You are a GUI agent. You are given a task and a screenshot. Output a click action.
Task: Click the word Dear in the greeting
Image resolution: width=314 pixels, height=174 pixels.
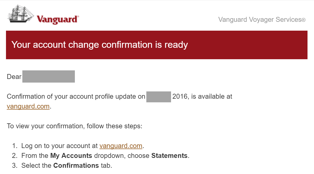click(x=14, y=77)
